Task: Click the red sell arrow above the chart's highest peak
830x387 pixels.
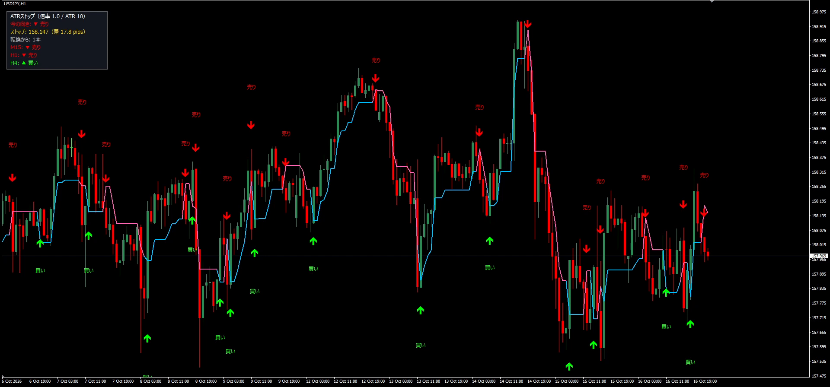Action: [527, 24]
